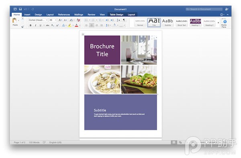This screenshot has width=241, height=158.
Task: Open the Design tab
Action: pyautogui.click(x=38, y=14)
